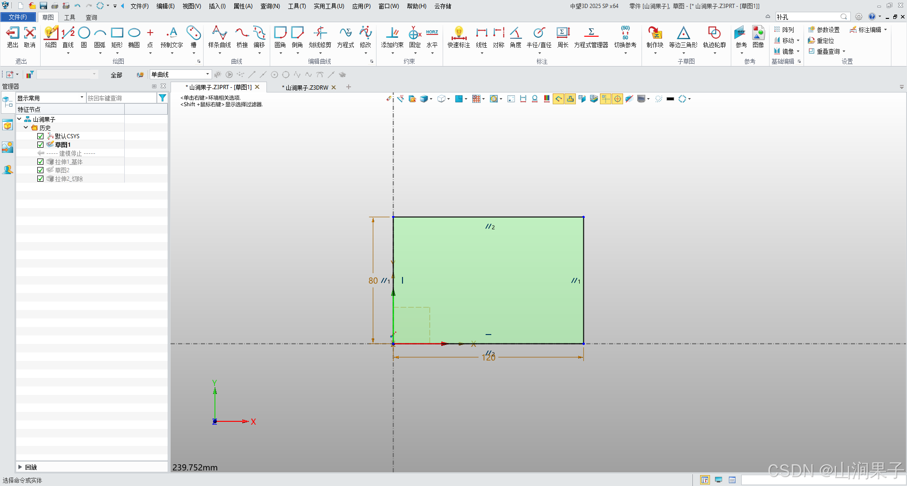
Task: Switch to the 工具 ribbon tab
Action: 70,17
